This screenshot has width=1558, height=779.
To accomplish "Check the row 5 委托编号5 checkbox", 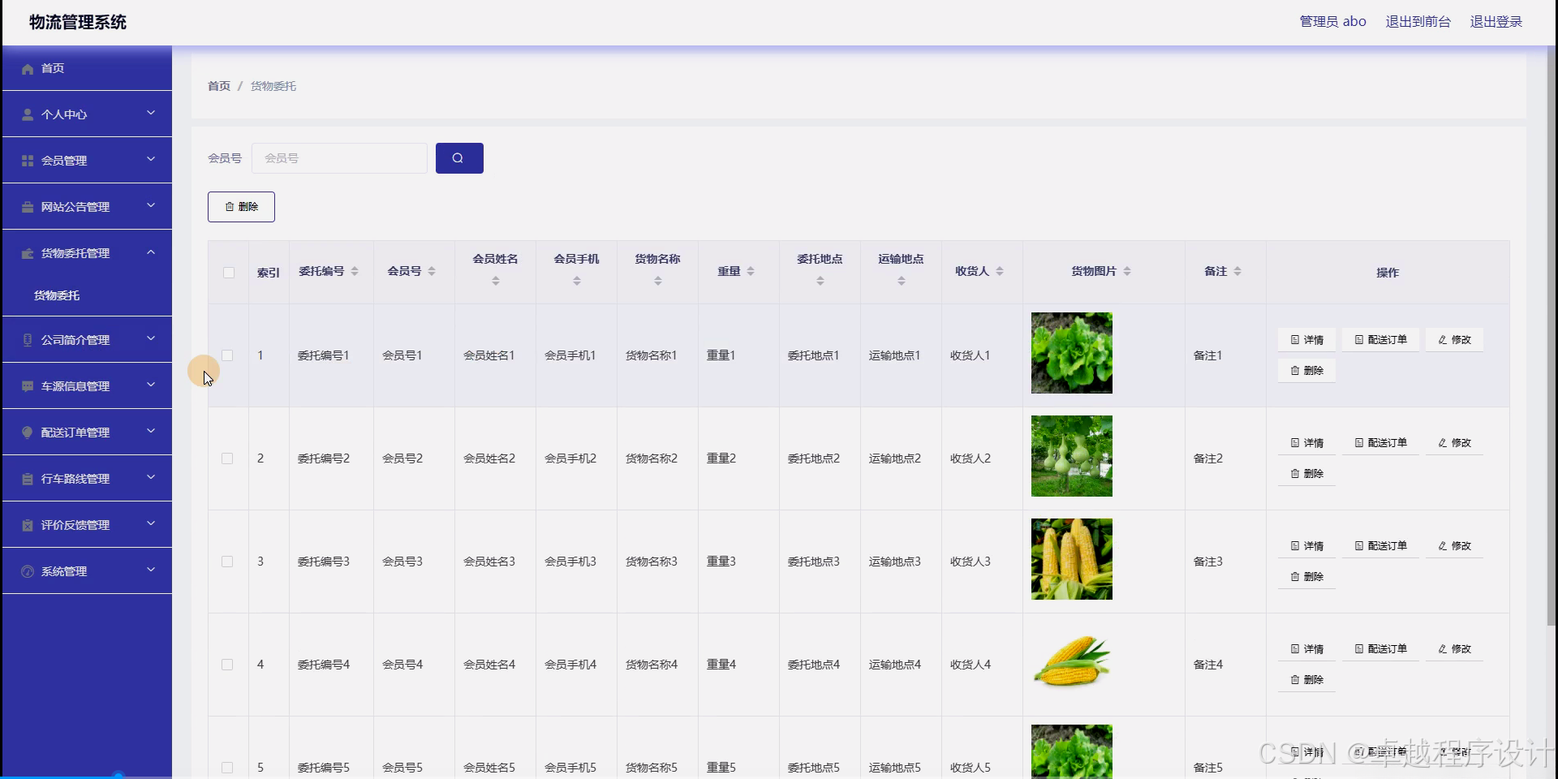I will (227, 768).
